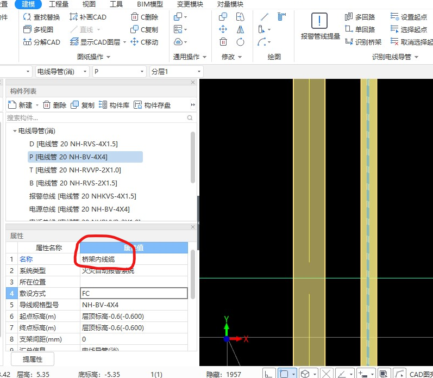Select P [电线管 20 NH-BV-4X4]
This screenshot has width=433, height=378.
(85, 157)
